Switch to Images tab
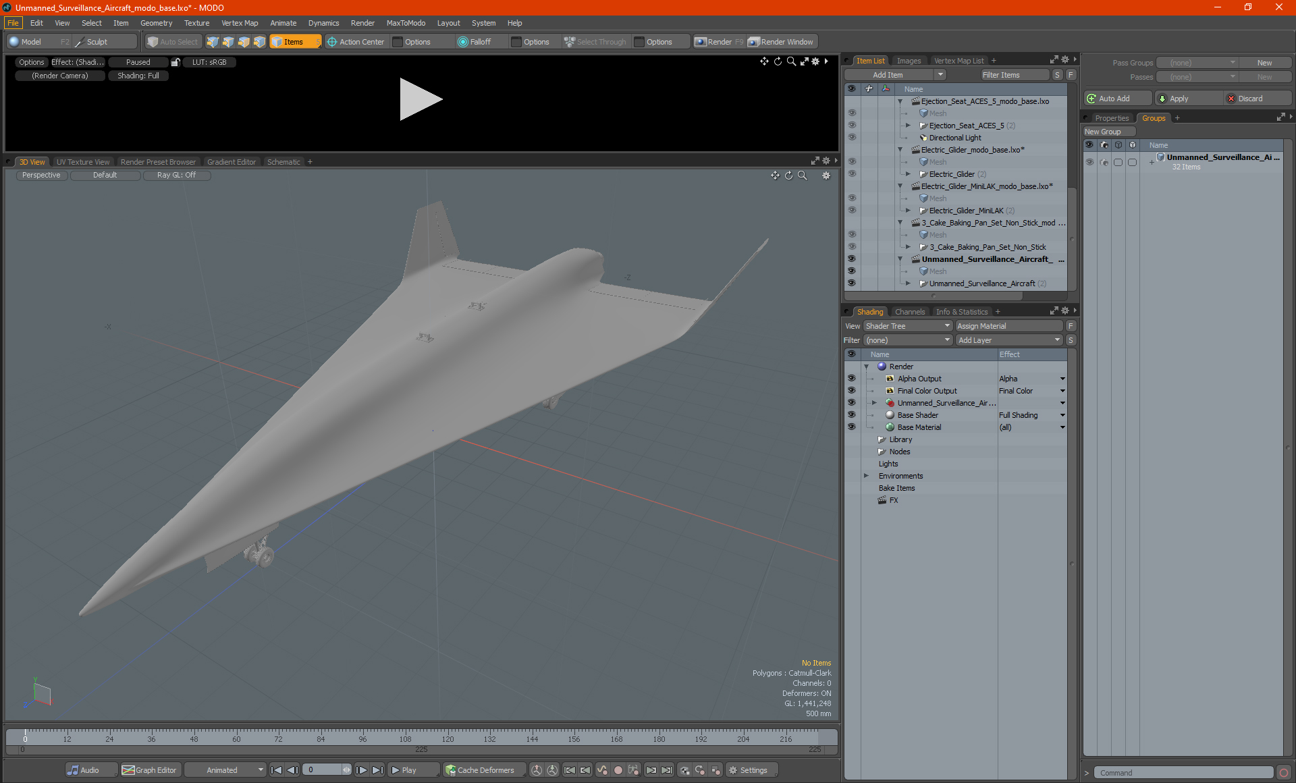This screenshot has height=783, width=1296. click(x=909, y=61)
